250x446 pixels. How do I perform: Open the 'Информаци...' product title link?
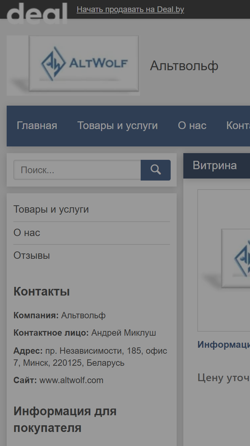click(224, 345)
